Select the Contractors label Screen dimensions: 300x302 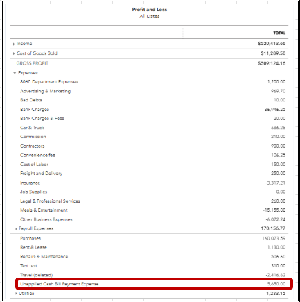pyautogui.click(x=33, y=146)
